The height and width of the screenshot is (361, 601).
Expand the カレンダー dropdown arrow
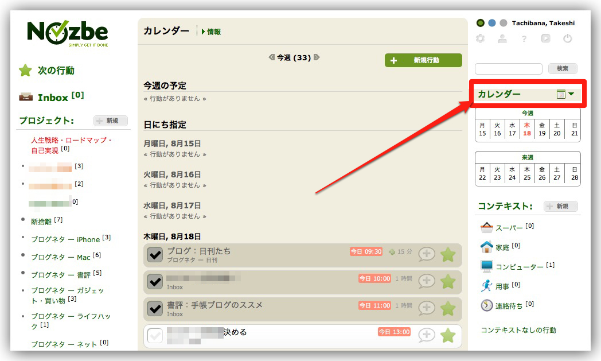pyautogui.click(x=571, y=94)
